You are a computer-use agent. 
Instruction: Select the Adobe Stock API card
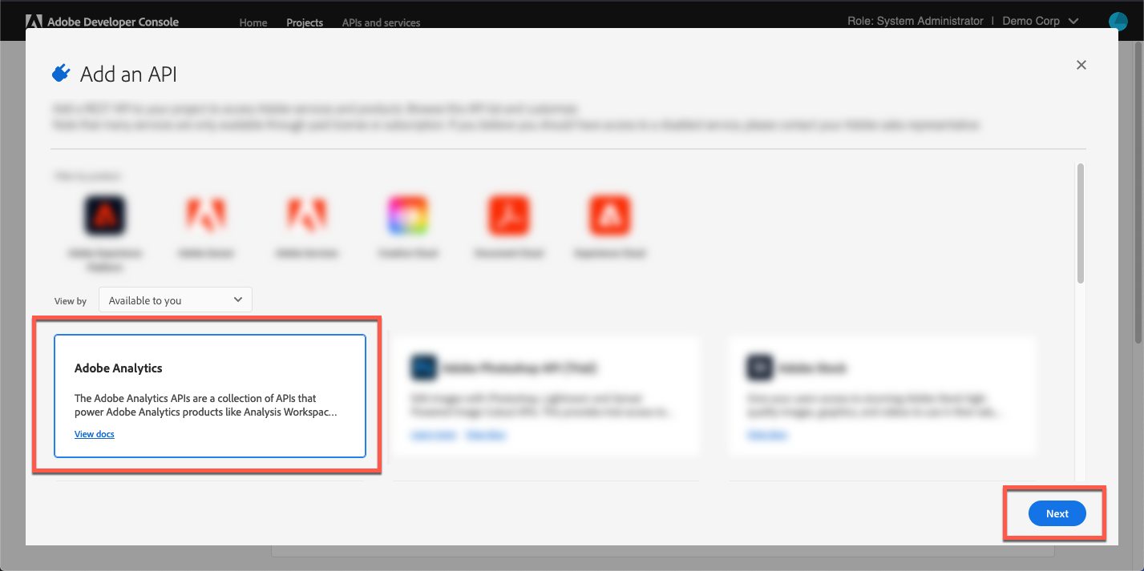pyautogui.click(x=883, y=396)
